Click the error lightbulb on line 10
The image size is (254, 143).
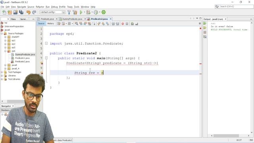click(x=42, y=73)
